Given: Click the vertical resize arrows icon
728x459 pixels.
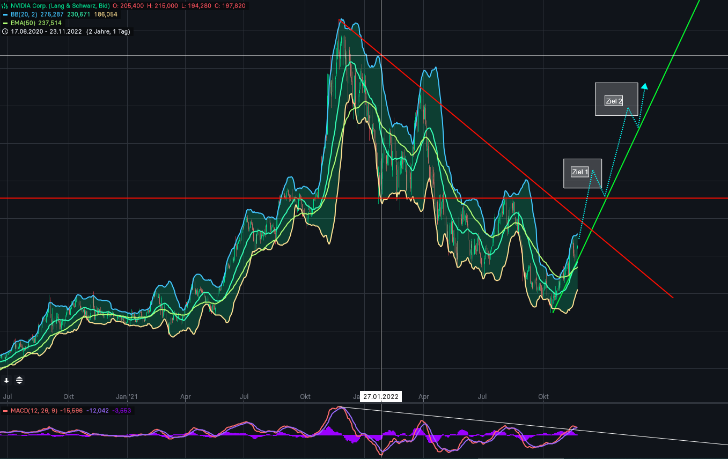Looking at the screenshot, I should coord(18,380).
